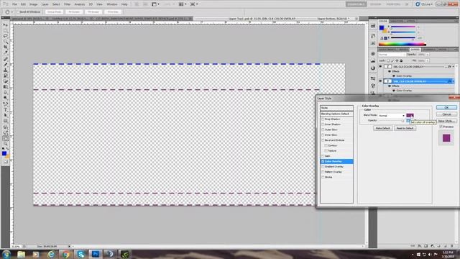
Task: Click the layer fx icon on the selected layer
Action: pyautogui.click(x=449, y=81)
